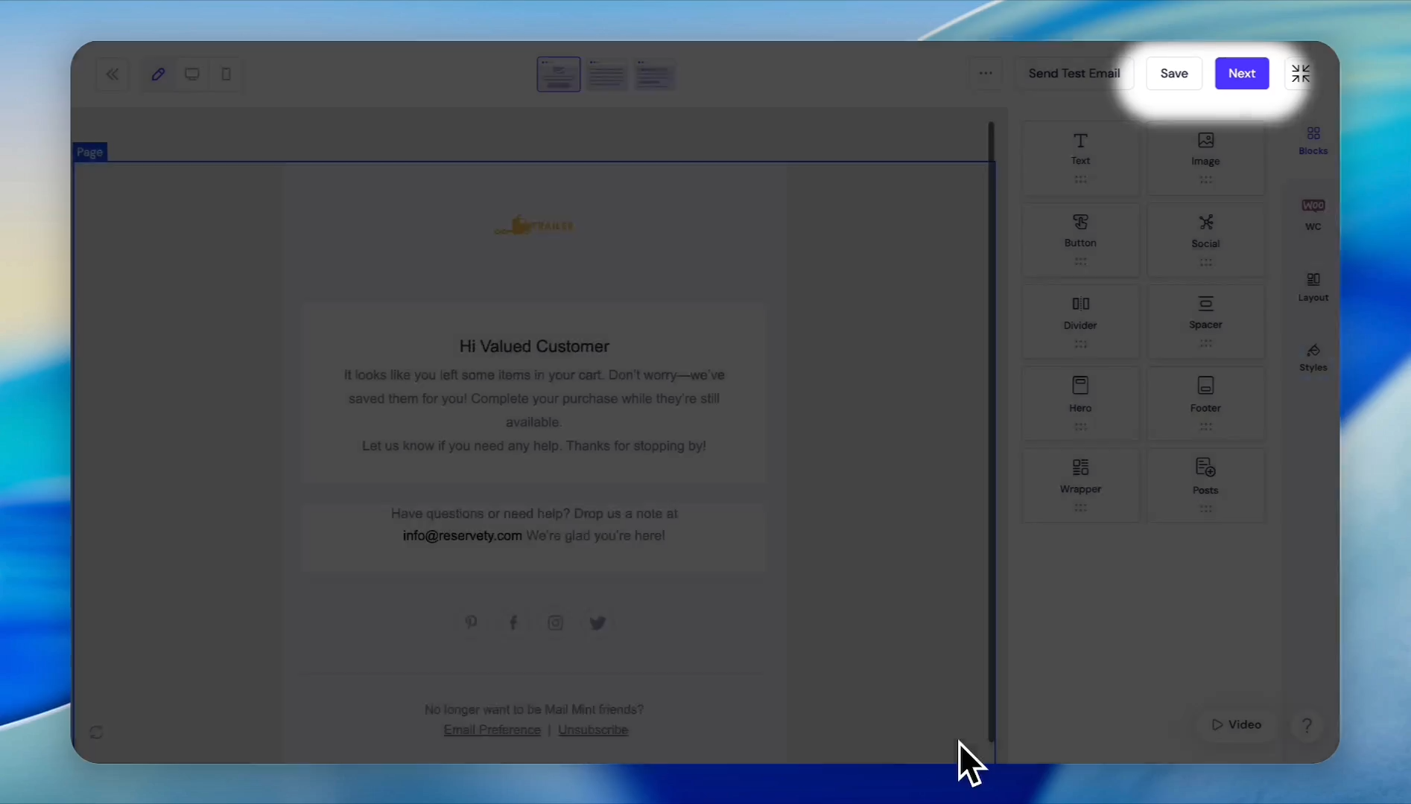Exit fullscreen with the collapse icon

point(1300,73)
